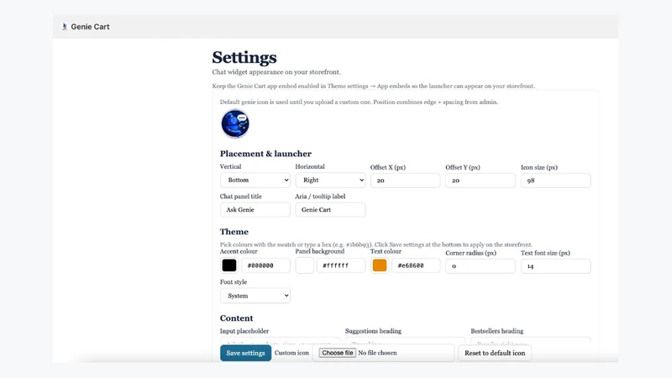Click the default genie launcher icon preview

(235, 123)
